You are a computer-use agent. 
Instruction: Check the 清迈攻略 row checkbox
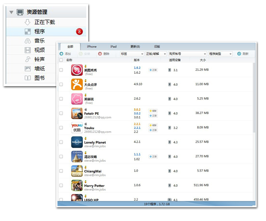coord(61,156)
